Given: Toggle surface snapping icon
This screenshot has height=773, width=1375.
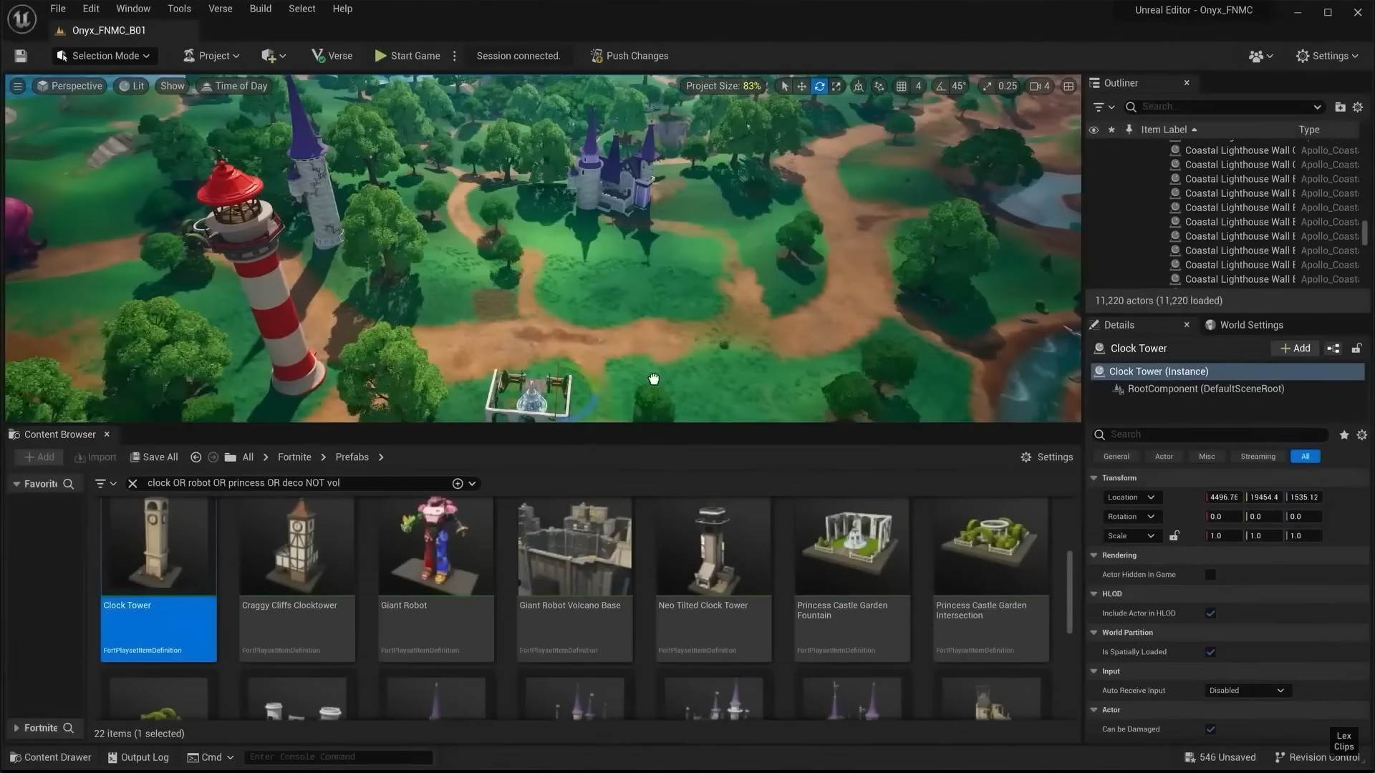Looking at the screenshot, I should 879,86.
